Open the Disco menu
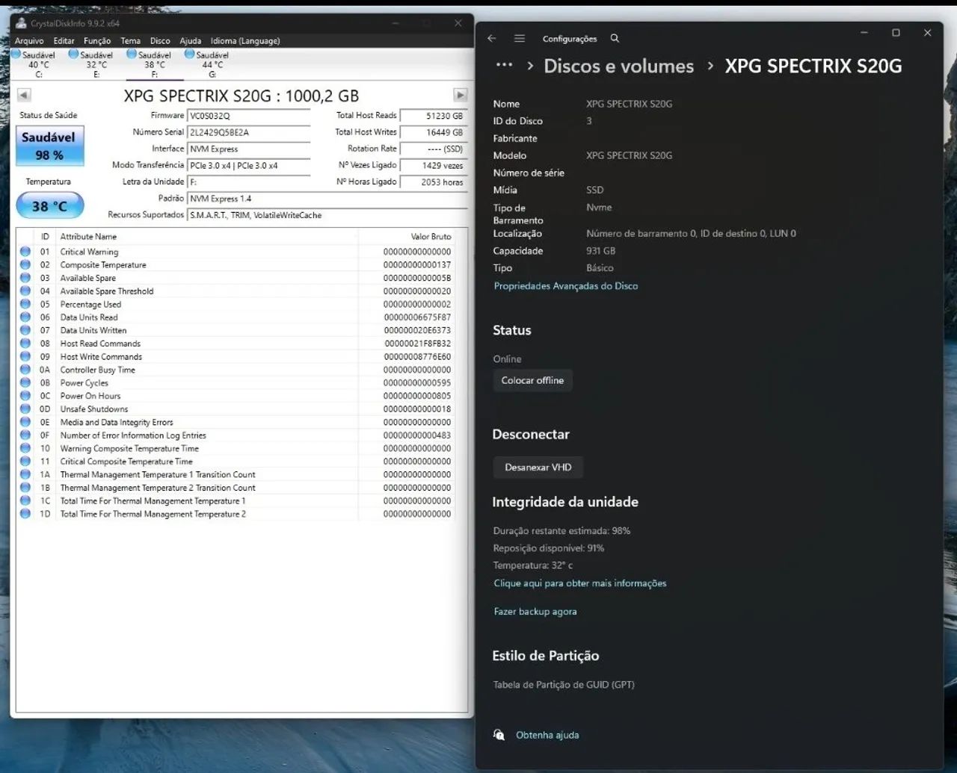 point(160,41)
